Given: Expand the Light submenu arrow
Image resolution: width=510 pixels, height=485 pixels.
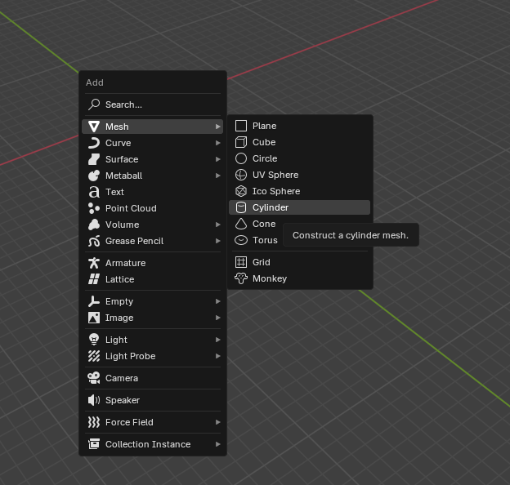Looking at the screenshot, I should pyautogui.click(x=218, y=340).
